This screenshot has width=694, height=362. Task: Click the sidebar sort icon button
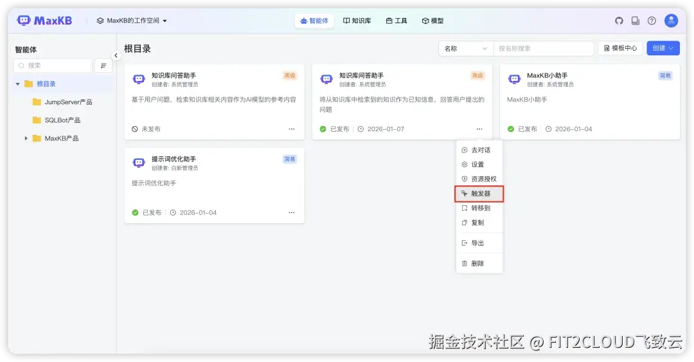pos(103,66)
